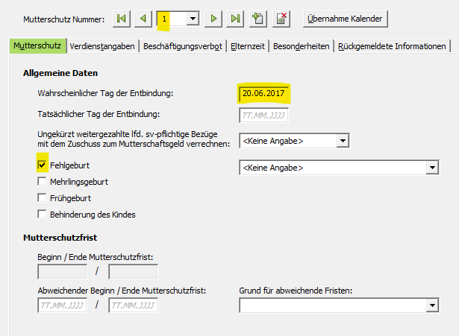Go to previous Mutterschutz record
459x336 pixels.
[x=143, y=19]
